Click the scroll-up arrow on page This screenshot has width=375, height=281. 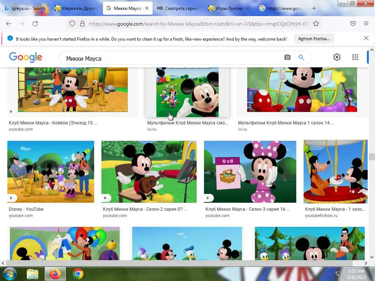(x=372, y=50)
